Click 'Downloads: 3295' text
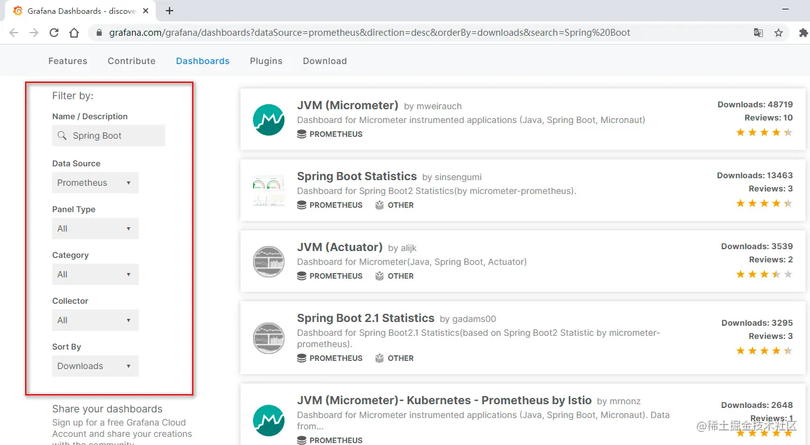The image size is (810, 445). [757, 323]
